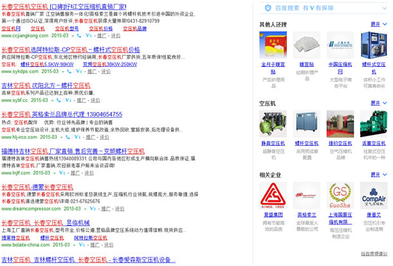Click the V1 badge beside www.bolaite-china.com
Screen dimensions: 393x266
[82, 245]
